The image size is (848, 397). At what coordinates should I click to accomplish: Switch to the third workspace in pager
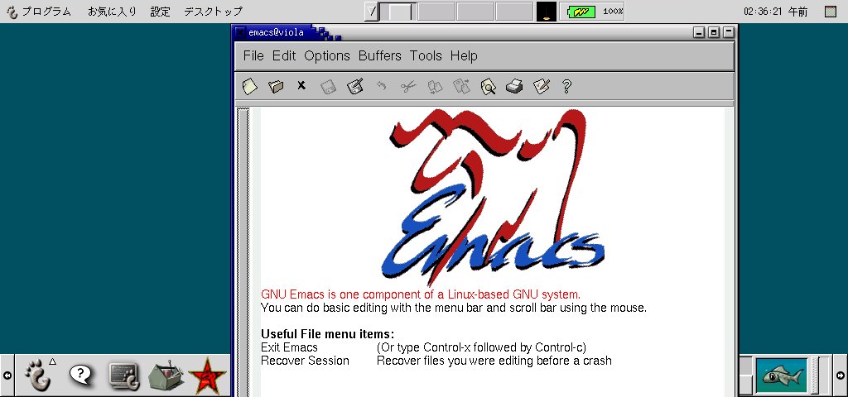pos(475,12)
